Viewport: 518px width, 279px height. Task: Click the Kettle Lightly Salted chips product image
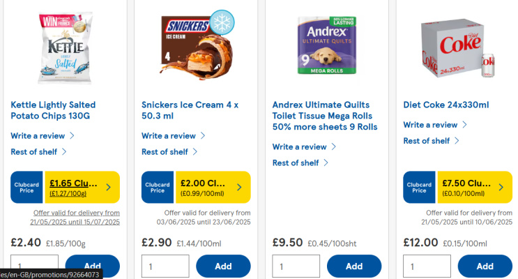[65, 45]
